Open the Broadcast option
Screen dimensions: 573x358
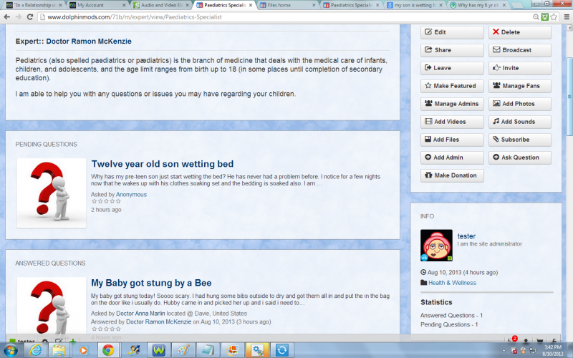tap(520, 50)
